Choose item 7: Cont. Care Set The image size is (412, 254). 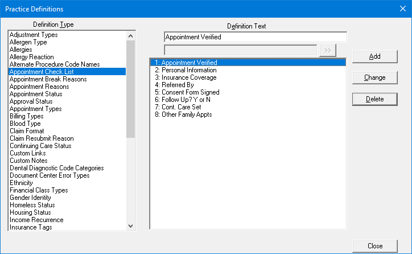point(248,107)
